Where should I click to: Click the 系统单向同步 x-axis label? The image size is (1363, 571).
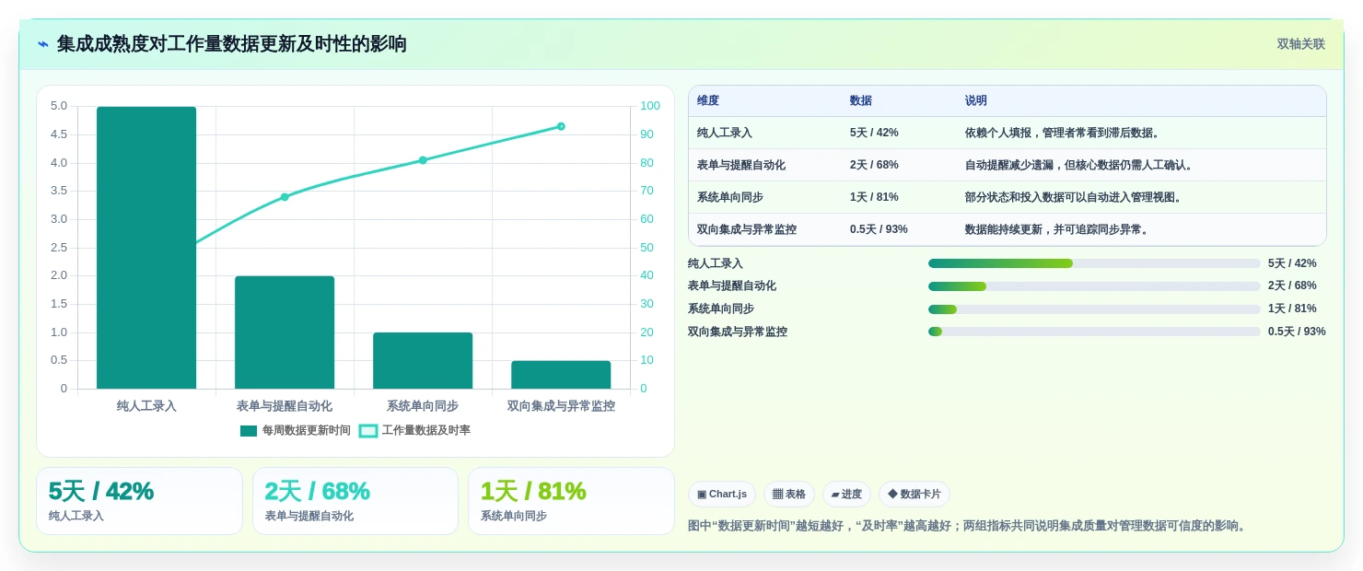[423, 406]
